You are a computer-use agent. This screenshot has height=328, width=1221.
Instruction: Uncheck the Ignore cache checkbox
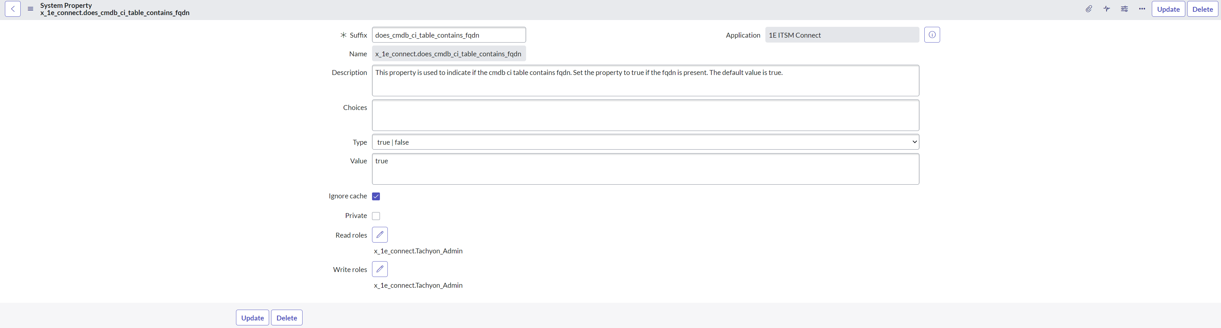pos(376,196)
